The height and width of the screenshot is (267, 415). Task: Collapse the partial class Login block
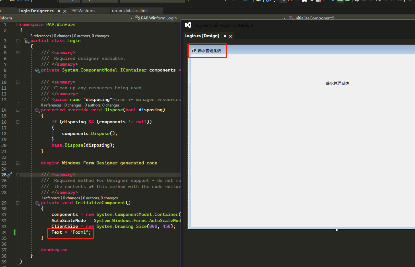pos(18,41)
